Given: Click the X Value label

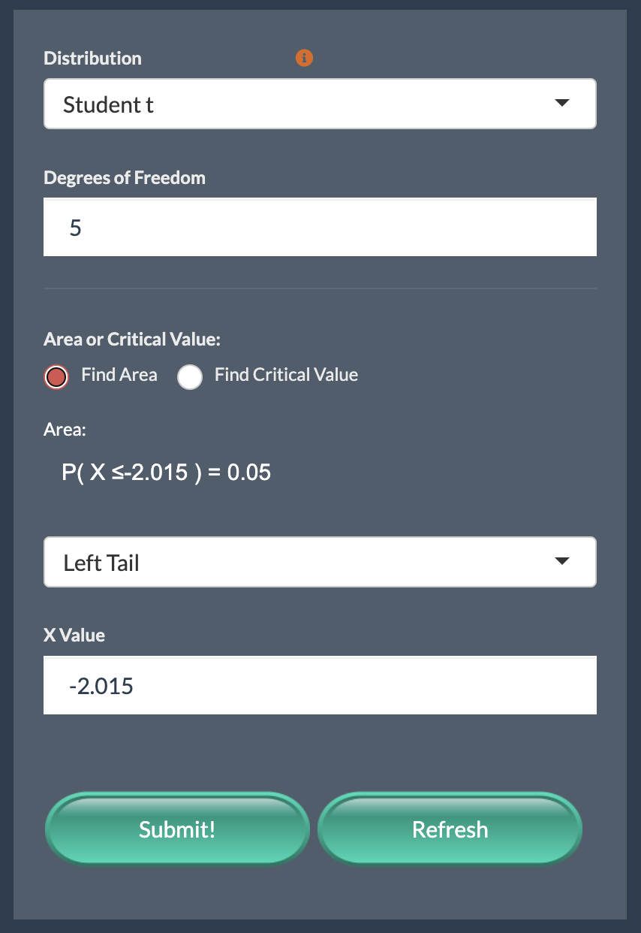Looking at the screenshot, I should [x=74, y=636].
